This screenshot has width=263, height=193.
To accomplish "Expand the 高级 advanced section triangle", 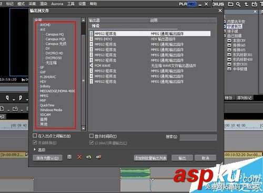I will (35, 149).
